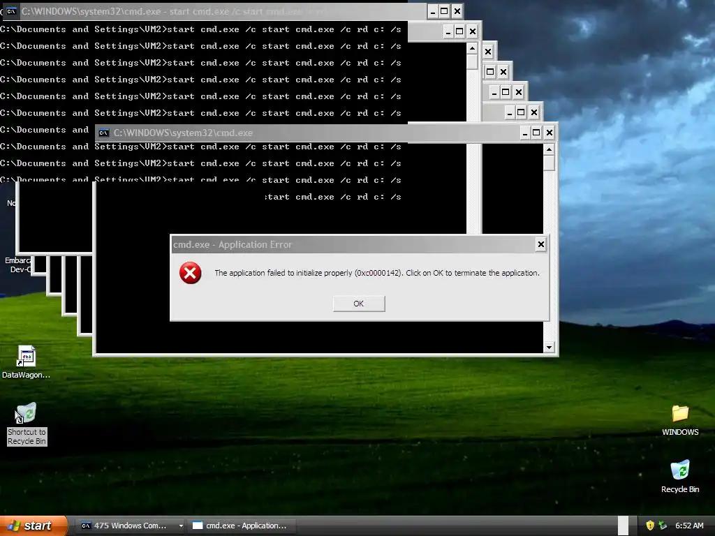Click the red error icon in the dialog

[190, 273]
